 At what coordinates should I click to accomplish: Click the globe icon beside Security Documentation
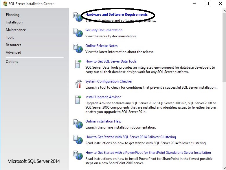tap(78, 33)
